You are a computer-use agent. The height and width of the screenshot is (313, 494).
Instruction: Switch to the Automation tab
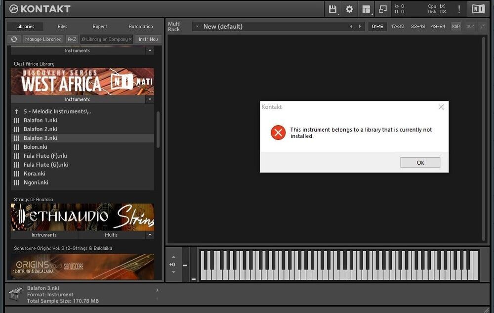click(x=141, y=26)
